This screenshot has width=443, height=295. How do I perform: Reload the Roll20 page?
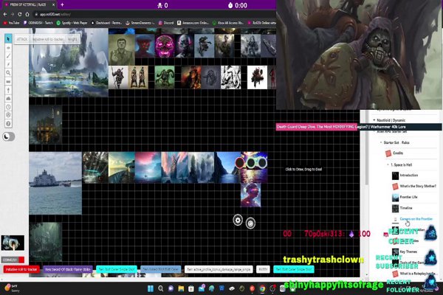click(20, 14)
